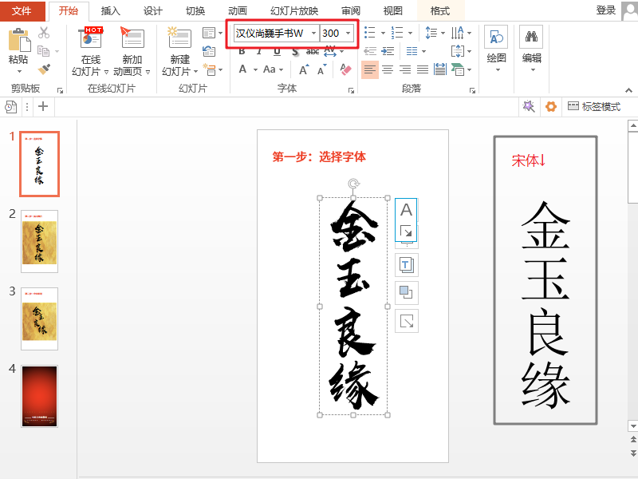Toggle center text alignment
The height and width of the screenshot is (479, 638).
(x=388, y=69)
